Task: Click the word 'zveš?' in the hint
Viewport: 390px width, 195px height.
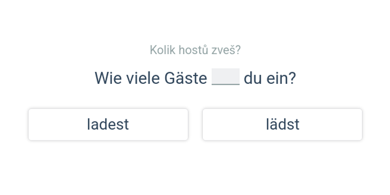Action: click(x=227, y=50)
